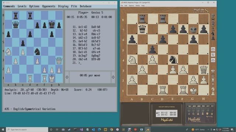Open Task View from the taskbar
This screenshot has height=132, width=236.
click(x=57, y=129)
